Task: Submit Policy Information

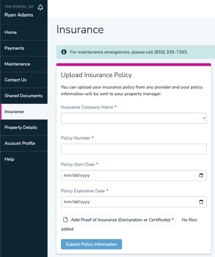Action: [91, 244]
